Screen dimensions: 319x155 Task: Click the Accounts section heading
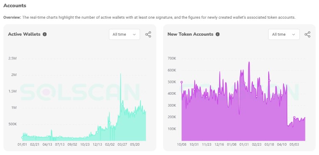[15, 6]
